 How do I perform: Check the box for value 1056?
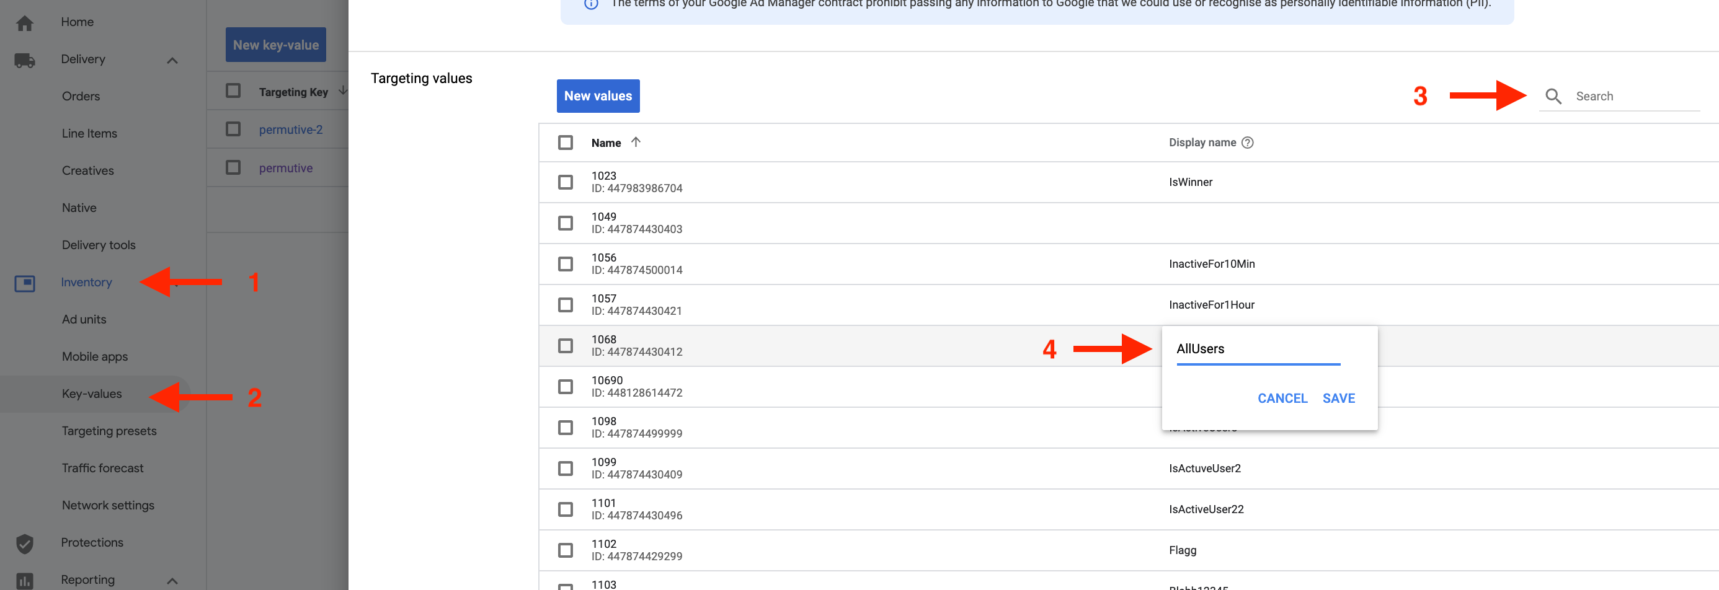point(565,264)
